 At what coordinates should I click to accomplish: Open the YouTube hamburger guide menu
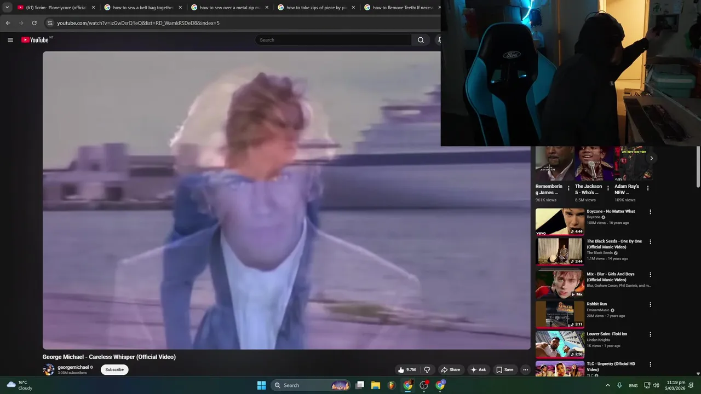(x=10, y=40)
